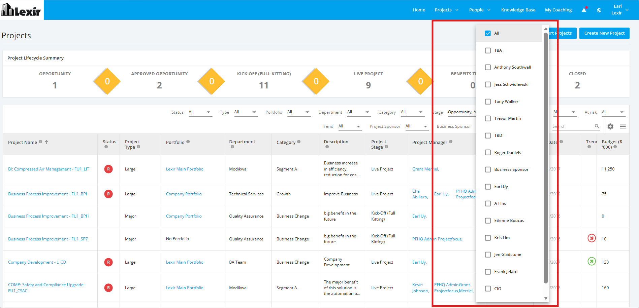Click the red downward trend arrow icon
The image size is (639, 308).
click(592, 238)
